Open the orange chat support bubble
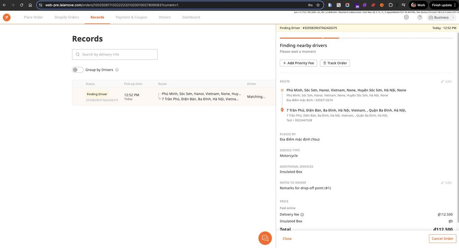Screen dimensions: 459x248 coord(265,238)
